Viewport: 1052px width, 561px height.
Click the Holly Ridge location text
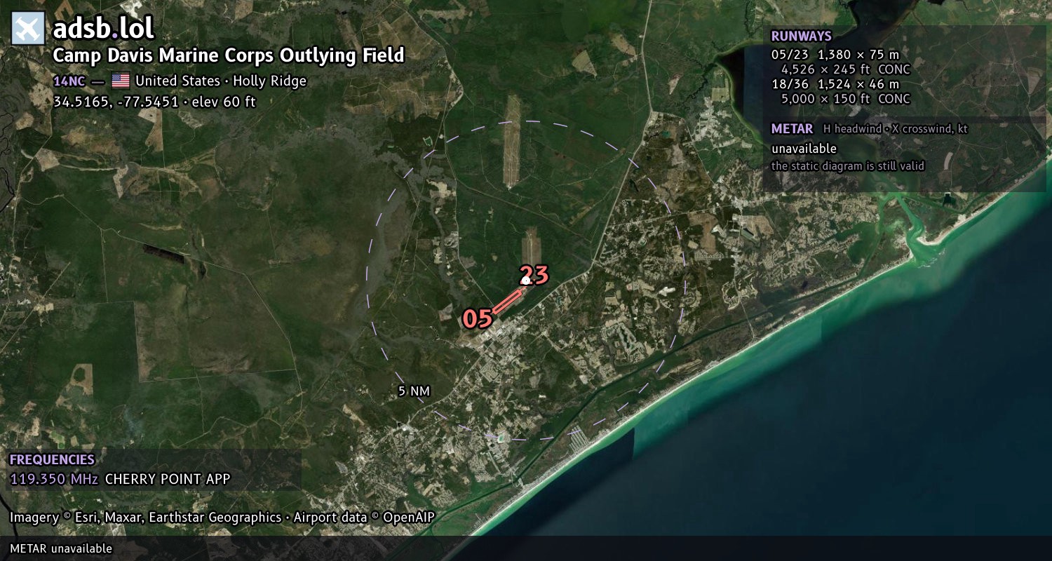269,81
